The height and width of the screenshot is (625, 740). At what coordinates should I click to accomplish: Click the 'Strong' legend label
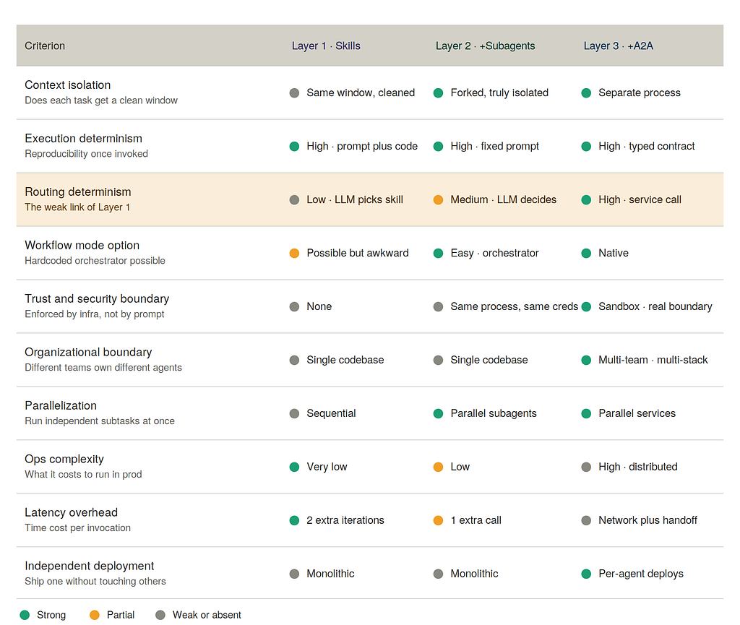(51, 615)
